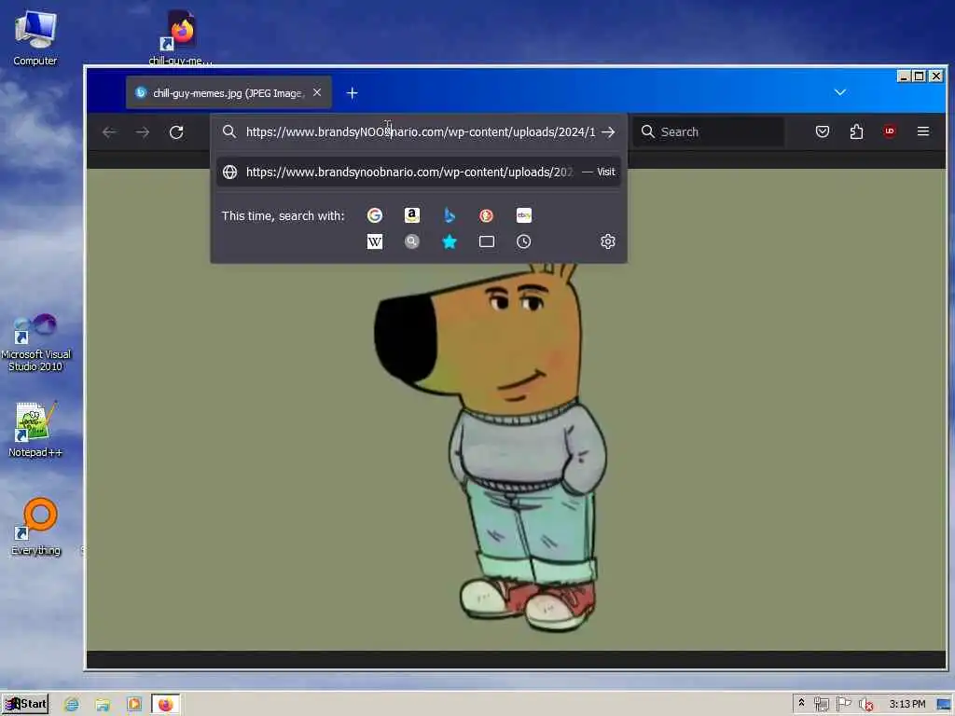Search in open Tabs icon

click(487, 241)
